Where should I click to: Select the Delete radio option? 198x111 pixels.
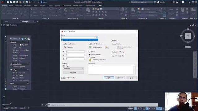[89, 57]
